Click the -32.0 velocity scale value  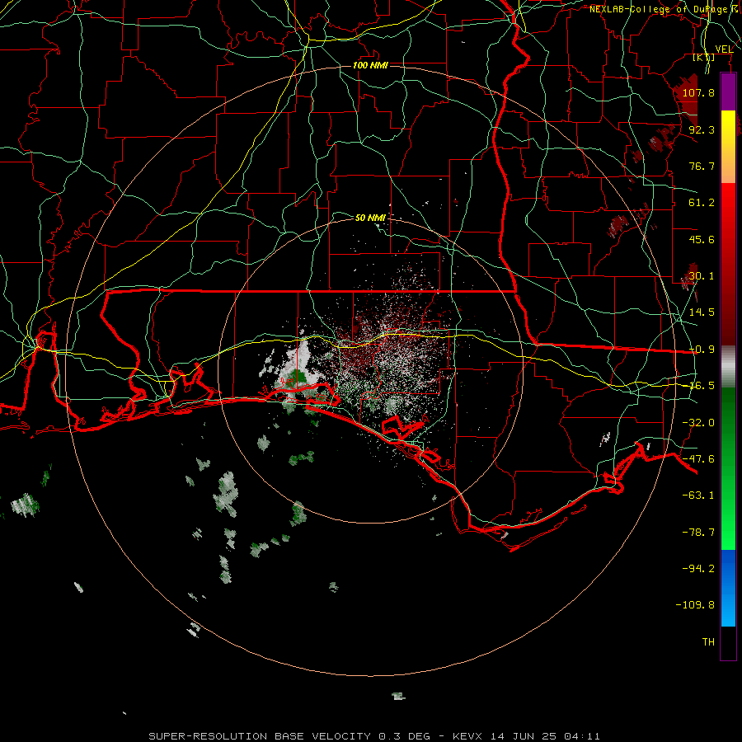tap(698, 422)
